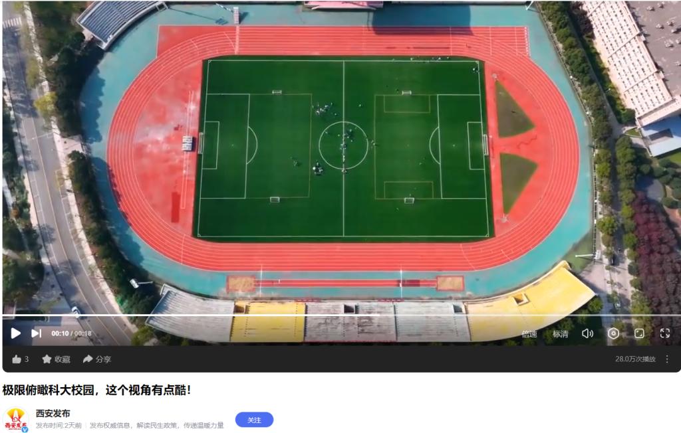Image resolution: width=681 pixels, height=433 pixels.
Task: Play the video with the play button
Action: click(x=16, y=333)
